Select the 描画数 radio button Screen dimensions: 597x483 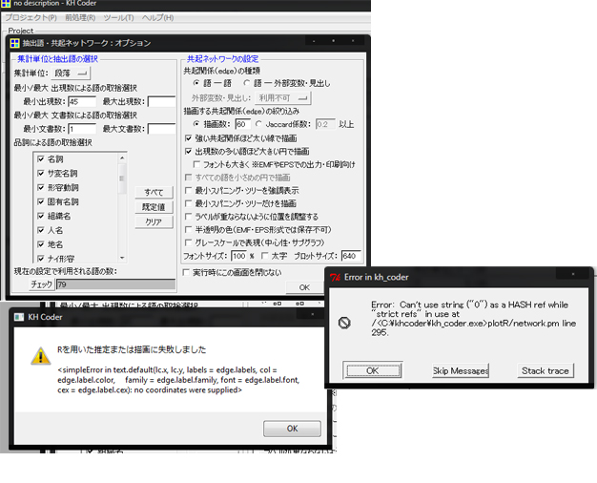tap(196, 124)
